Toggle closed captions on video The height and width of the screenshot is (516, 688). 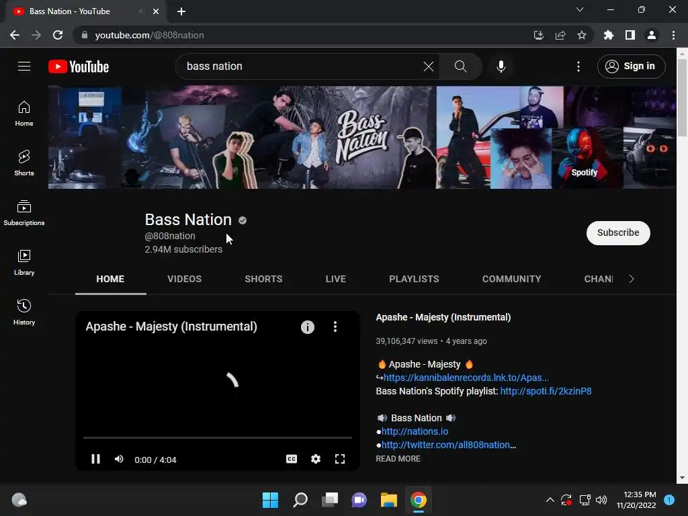(292, 459)
